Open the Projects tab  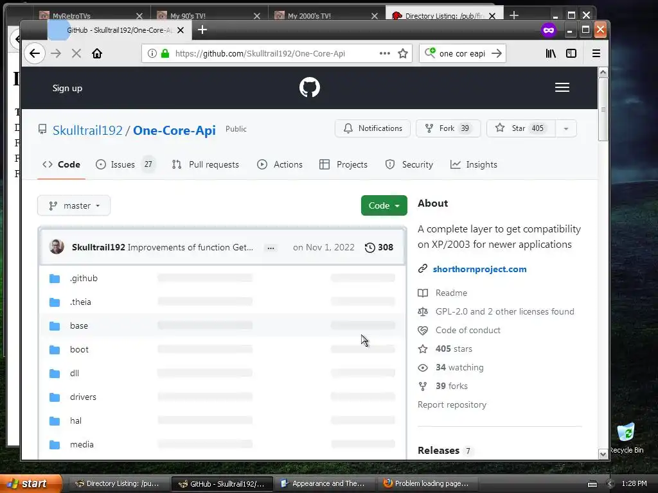pos(343,165)
